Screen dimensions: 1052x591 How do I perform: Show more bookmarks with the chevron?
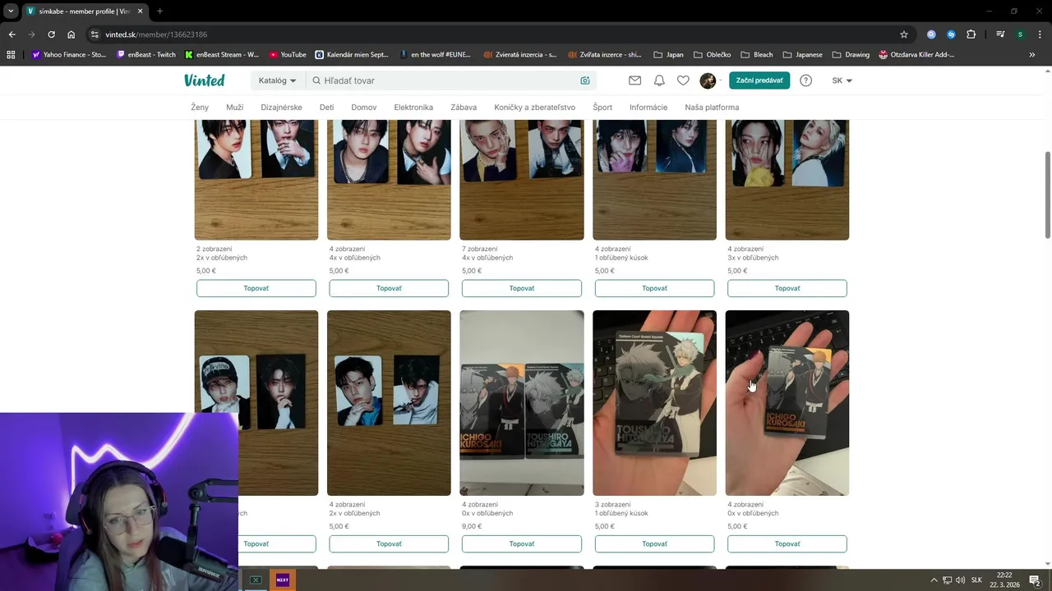[x=1031, y=55]
